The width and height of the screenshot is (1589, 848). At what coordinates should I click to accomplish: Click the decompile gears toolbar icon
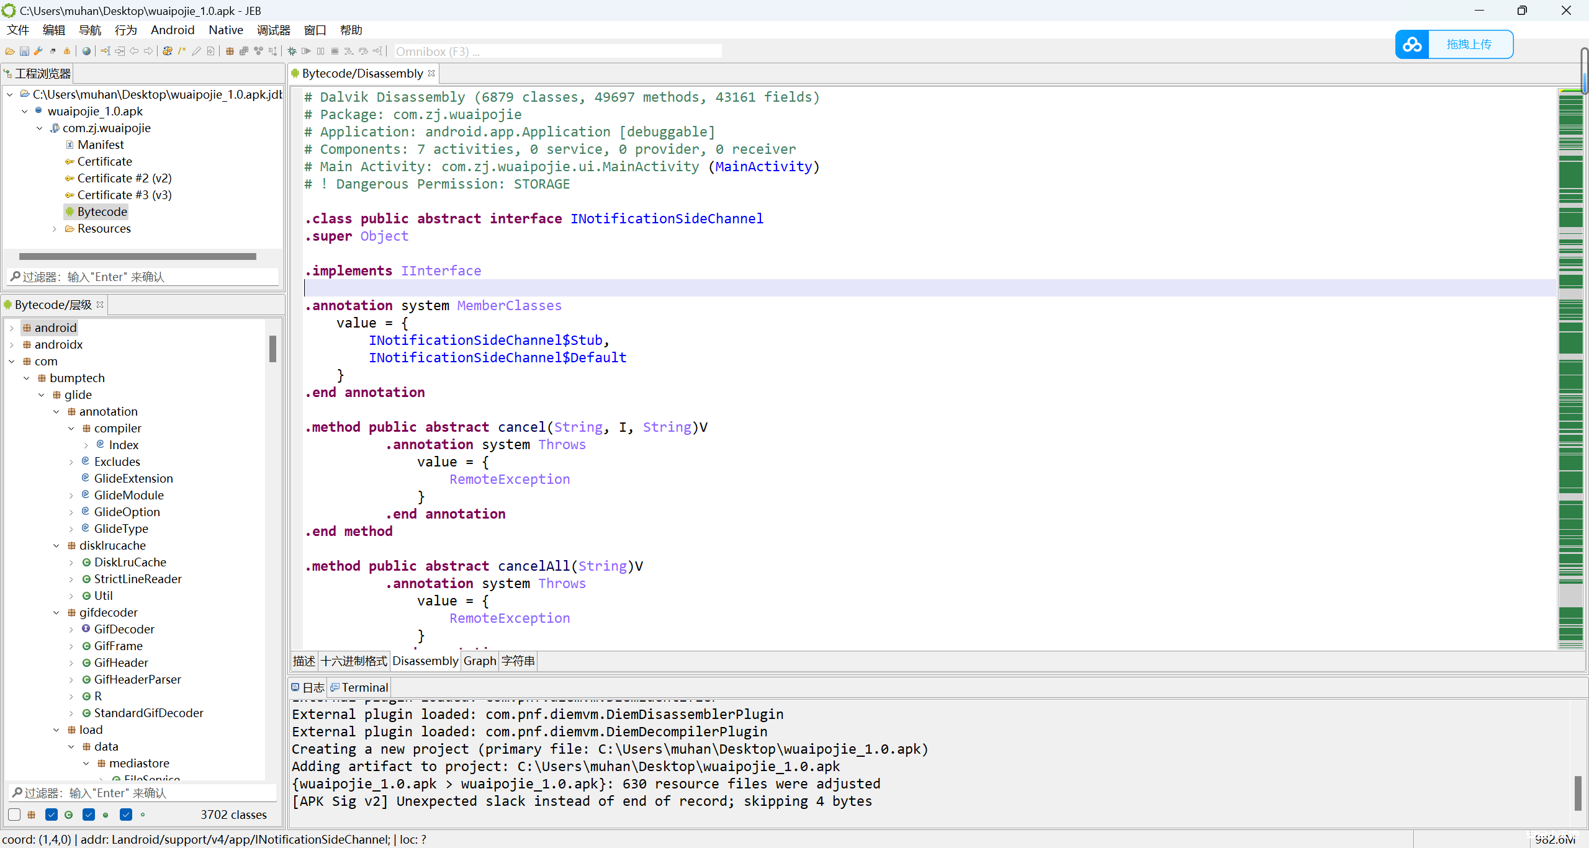[x=167, y=51]
